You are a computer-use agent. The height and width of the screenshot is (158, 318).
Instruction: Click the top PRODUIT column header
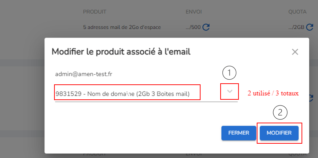(x=95, y=12)
